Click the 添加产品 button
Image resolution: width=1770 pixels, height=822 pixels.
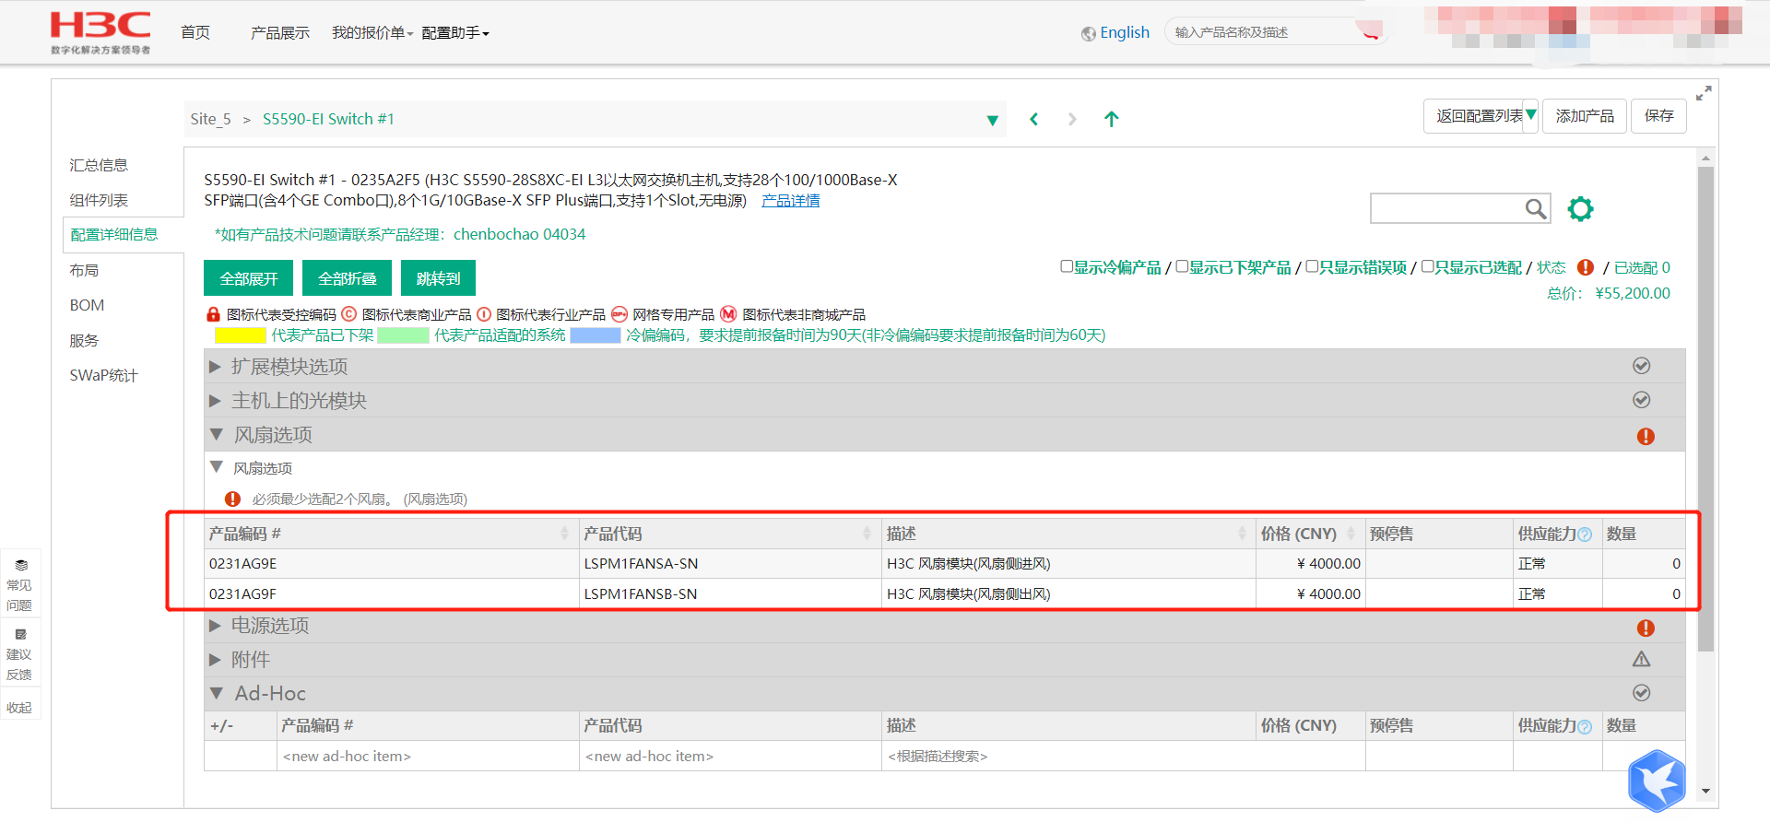pos(1585,116)
